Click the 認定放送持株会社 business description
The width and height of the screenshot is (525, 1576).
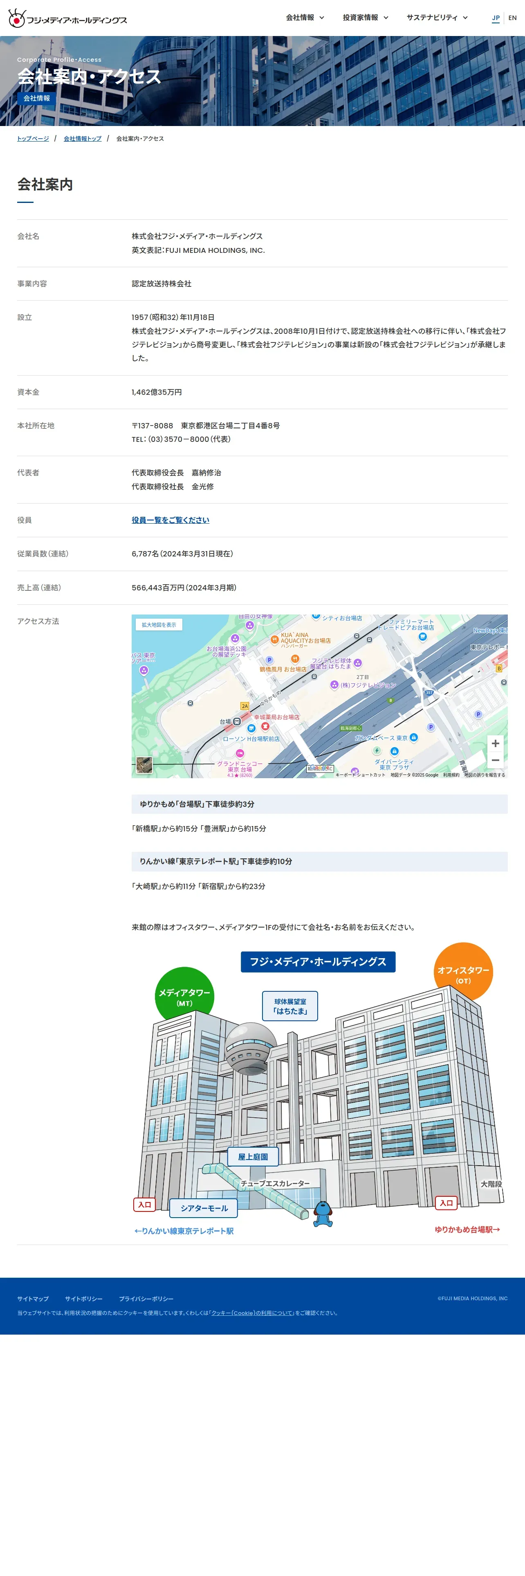162,284
